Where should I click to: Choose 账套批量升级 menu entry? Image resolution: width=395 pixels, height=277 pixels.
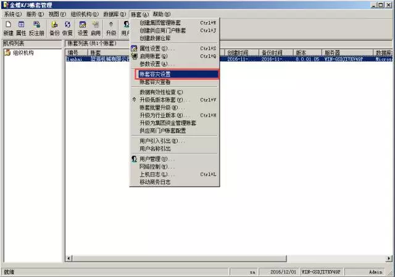(x=174, y=108)
